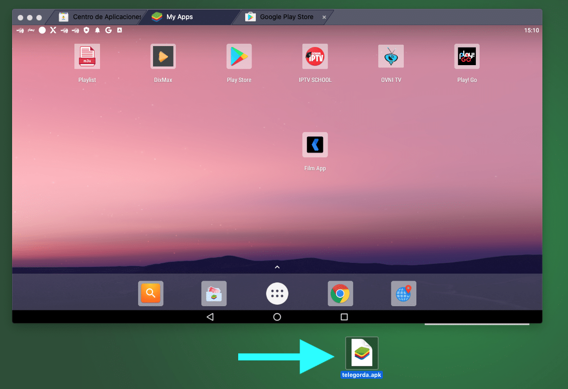Click the notifications bell in the status bar
568x389 pixels.
(98, 30)
